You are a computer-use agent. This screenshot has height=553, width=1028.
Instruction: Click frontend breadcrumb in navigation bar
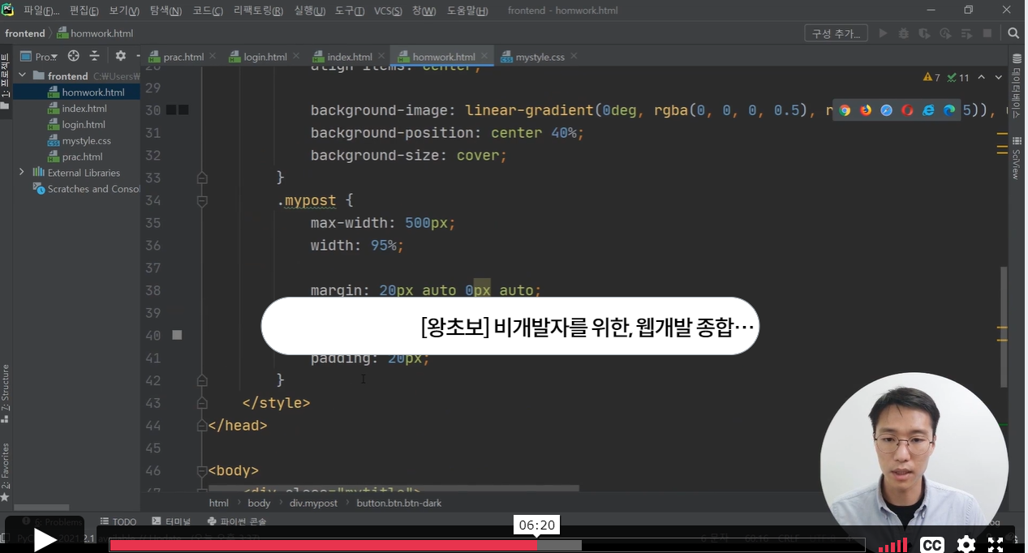[25, 33]
